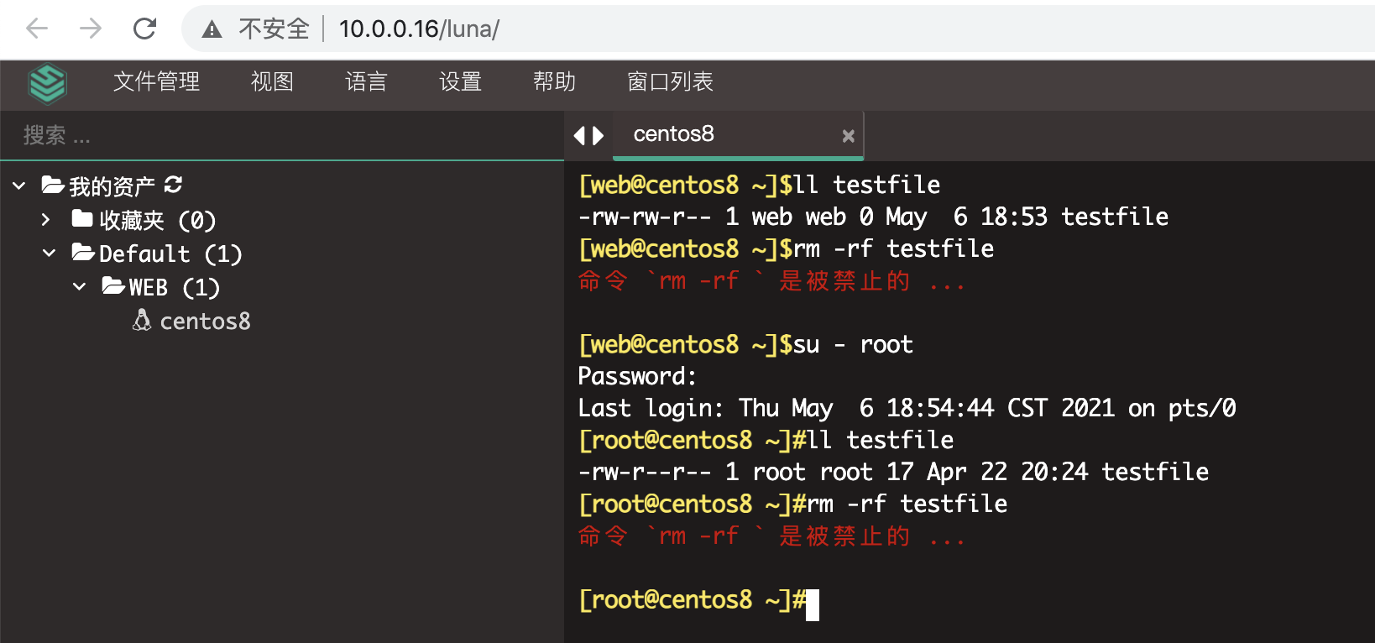Click the not-secure warning triangle icon
Viewport: 1375px width, 643px height.
(x=212, y=29)
